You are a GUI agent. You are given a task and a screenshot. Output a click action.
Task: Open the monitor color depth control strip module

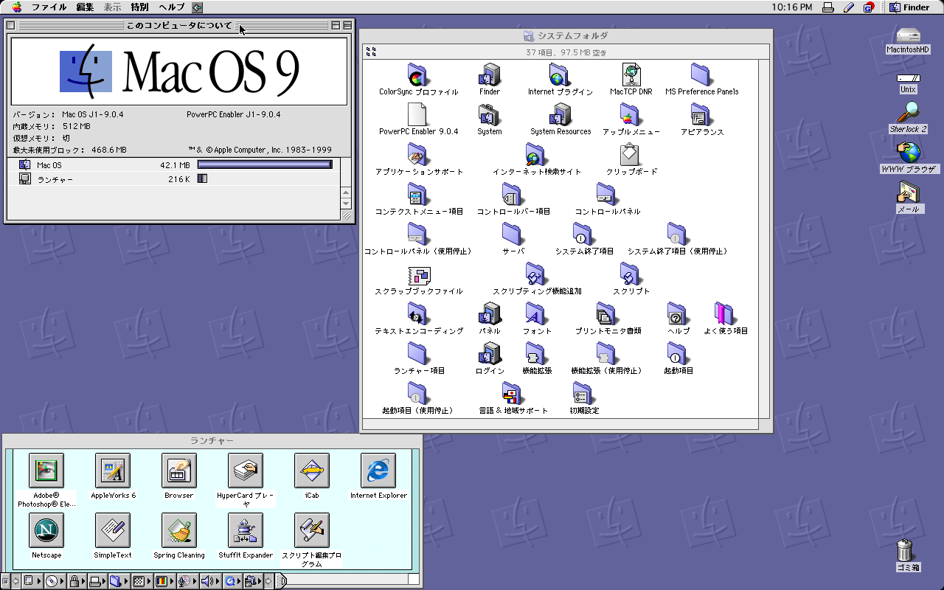click(x=164, y=581)
